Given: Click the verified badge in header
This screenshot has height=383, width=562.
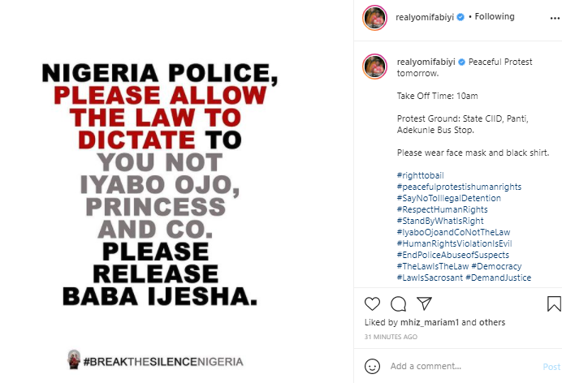Looking at the screenshot, I should coord(460,15).
